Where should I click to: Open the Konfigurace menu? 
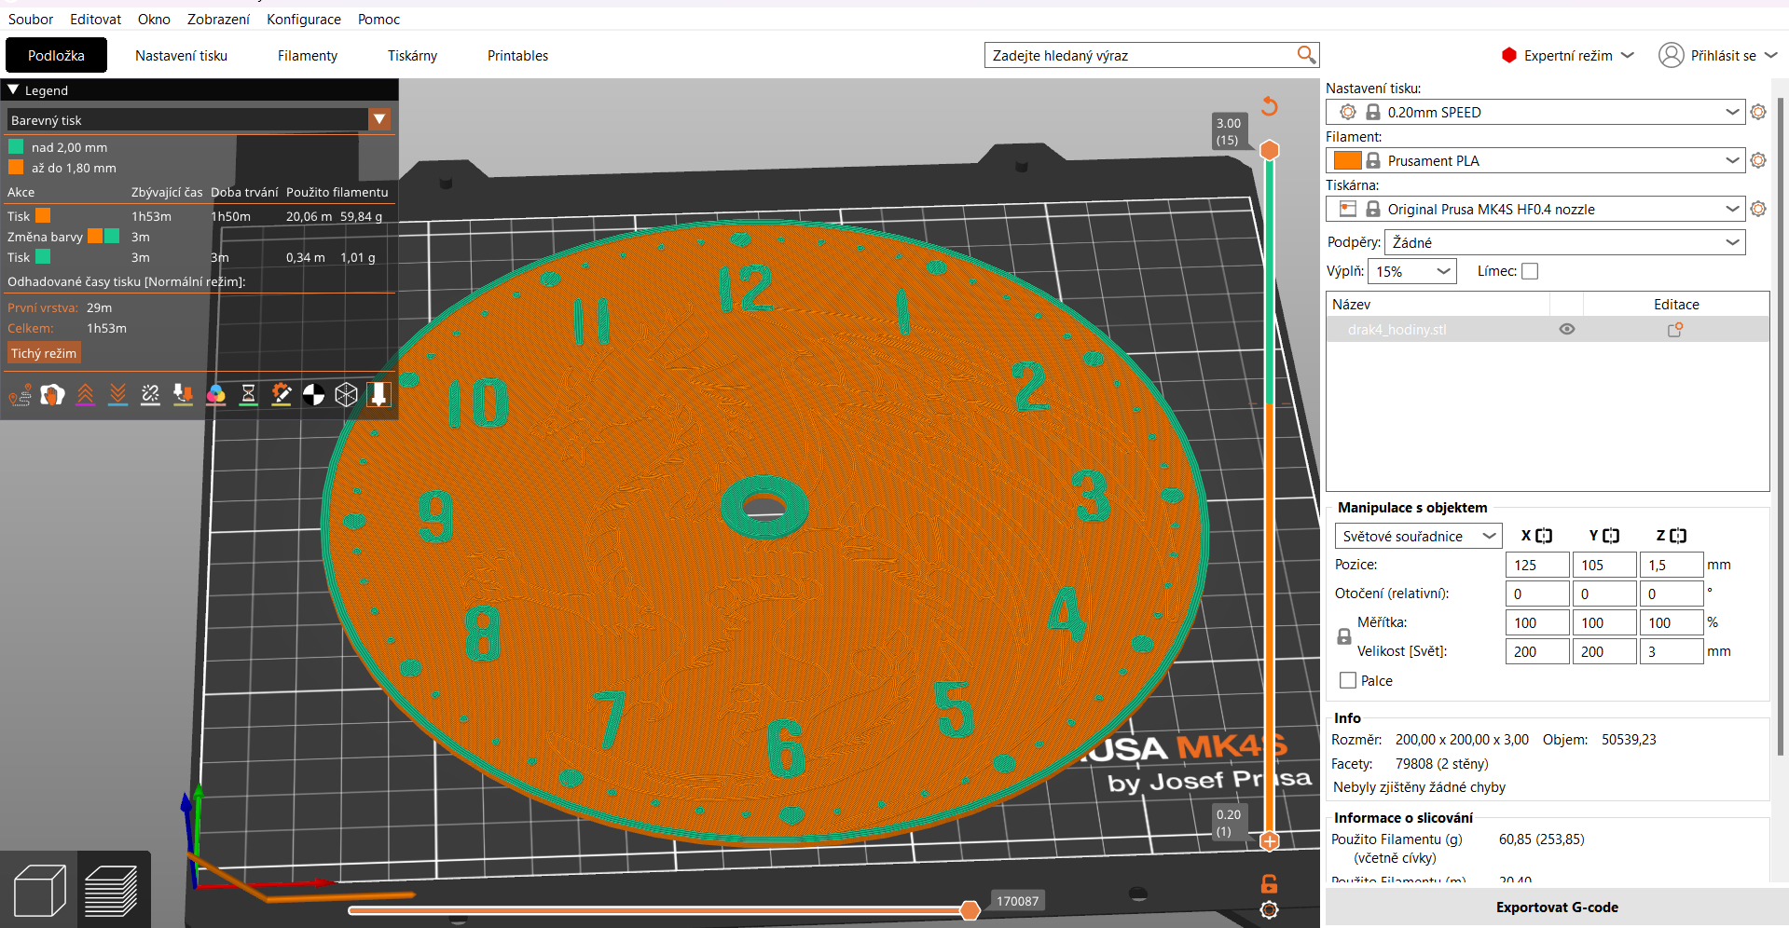pyautogui.click(x=304, y=19)
